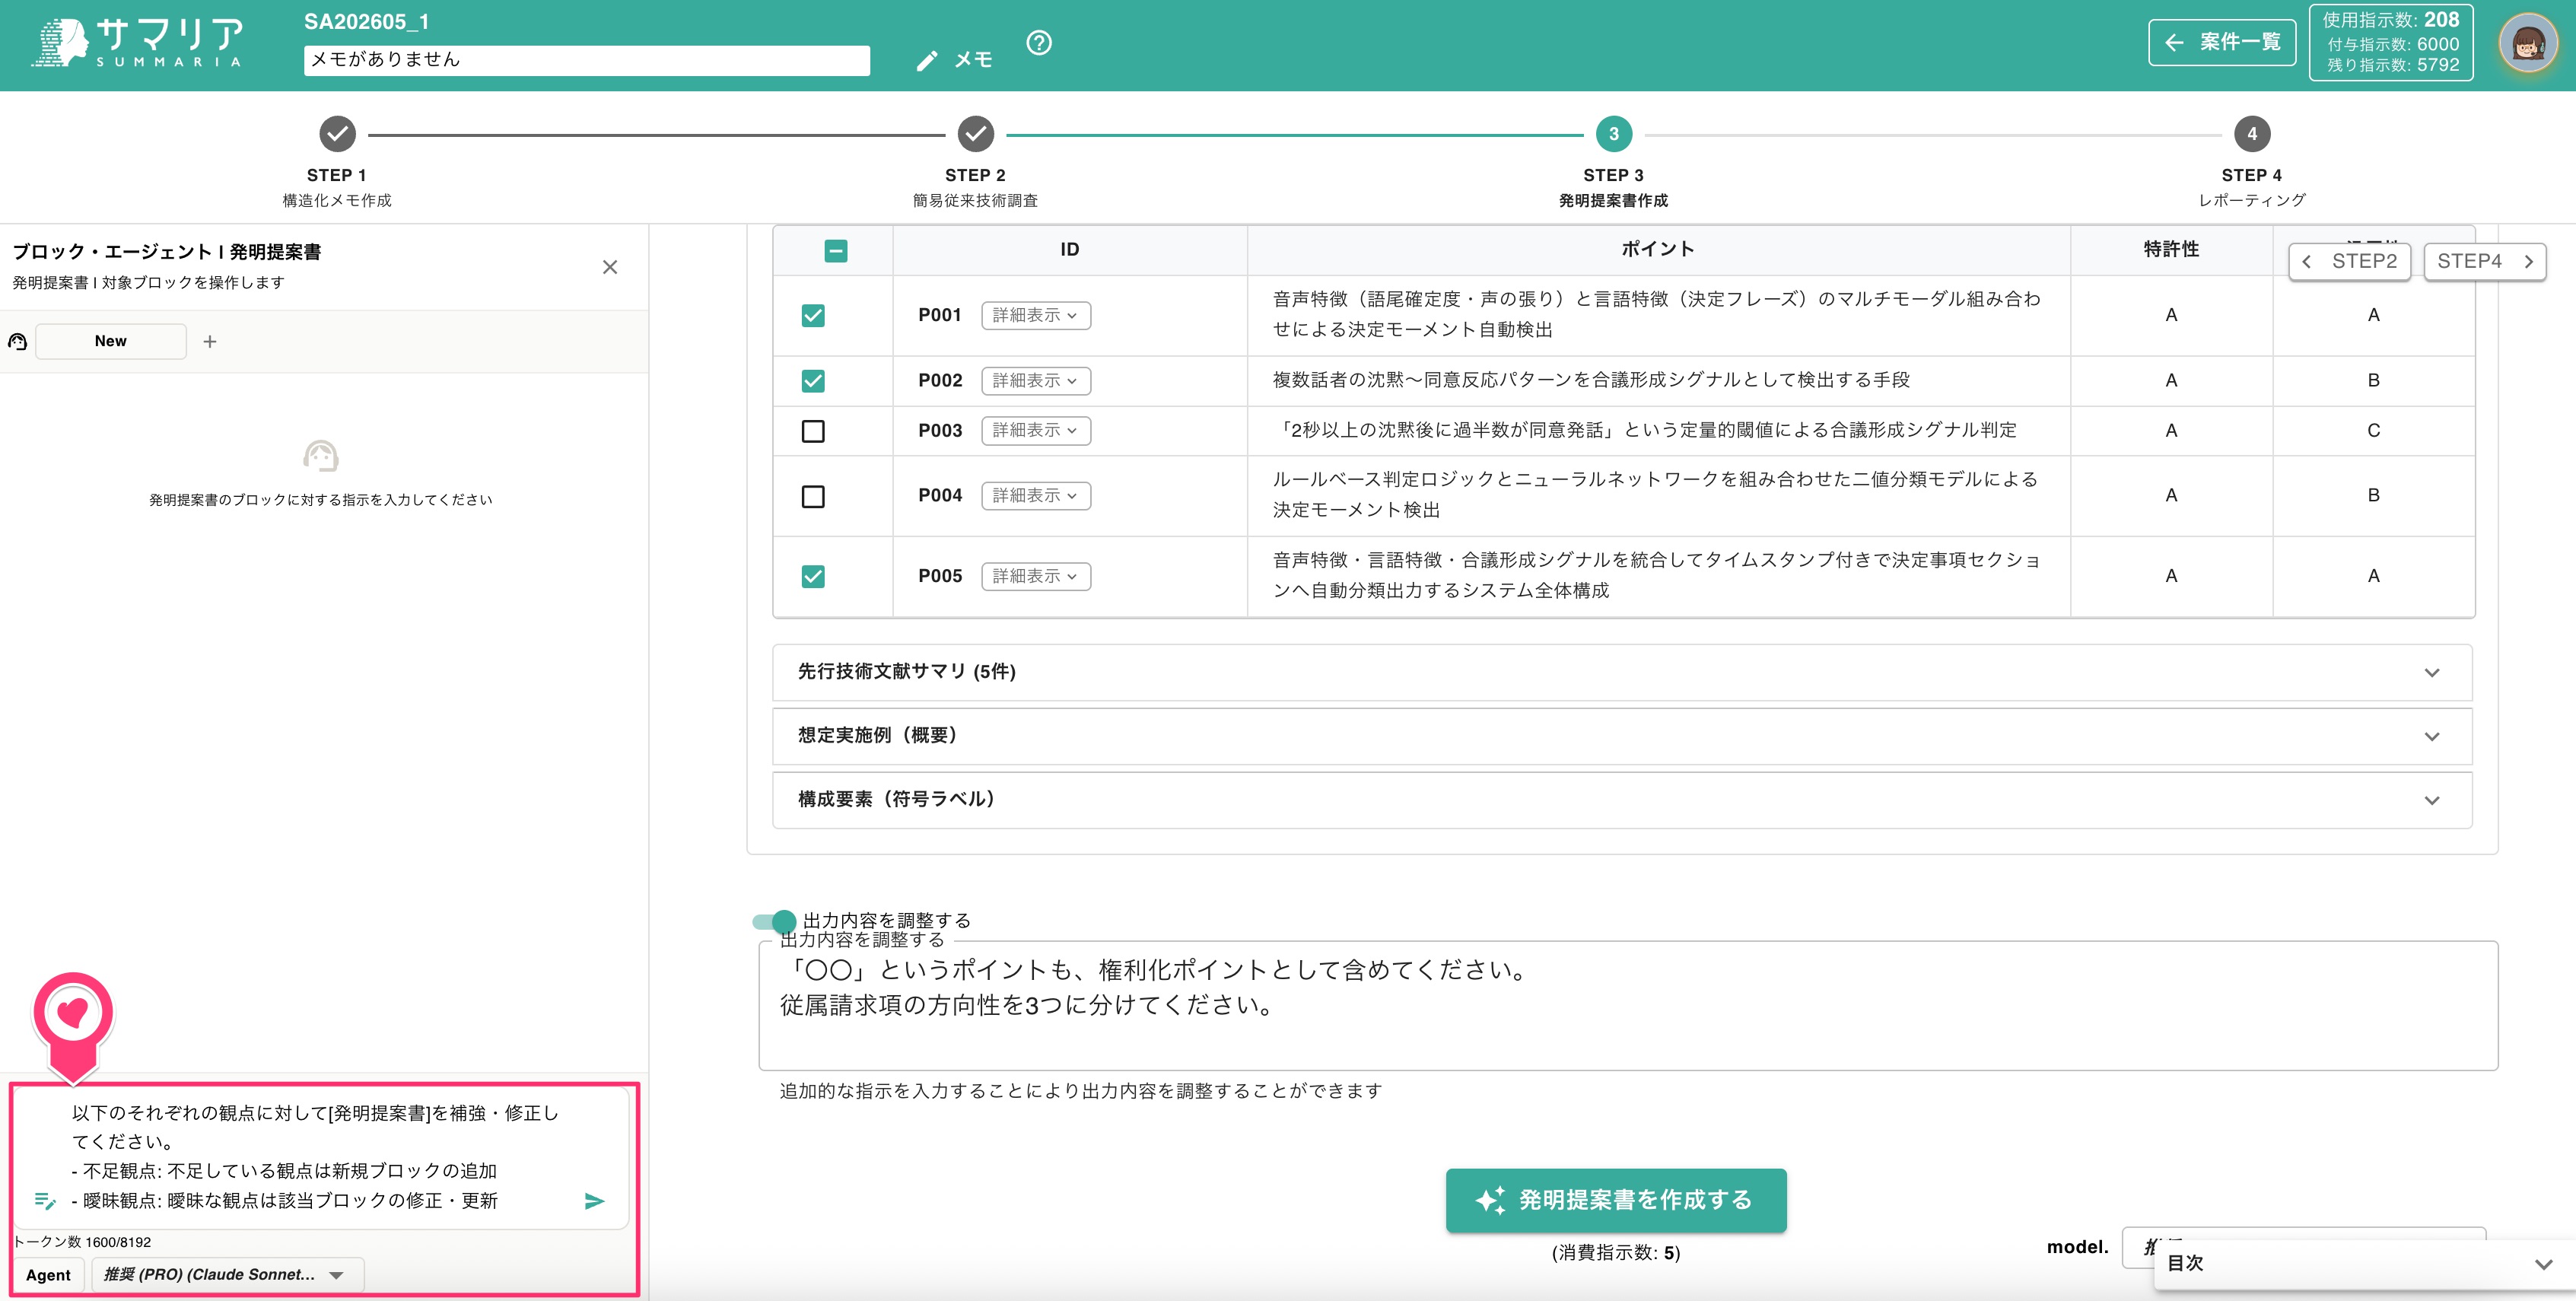Navigate forward with STEP4 button

coord(2484,262)
